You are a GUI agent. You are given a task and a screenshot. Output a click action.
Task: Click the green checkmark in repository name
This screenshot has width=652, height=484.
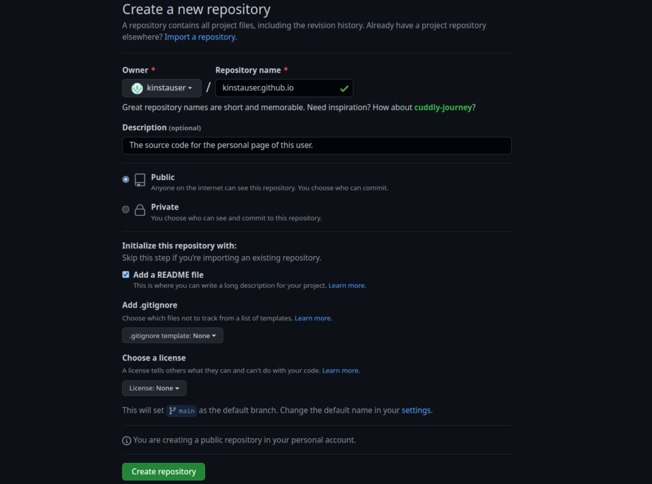click(344, 88)
